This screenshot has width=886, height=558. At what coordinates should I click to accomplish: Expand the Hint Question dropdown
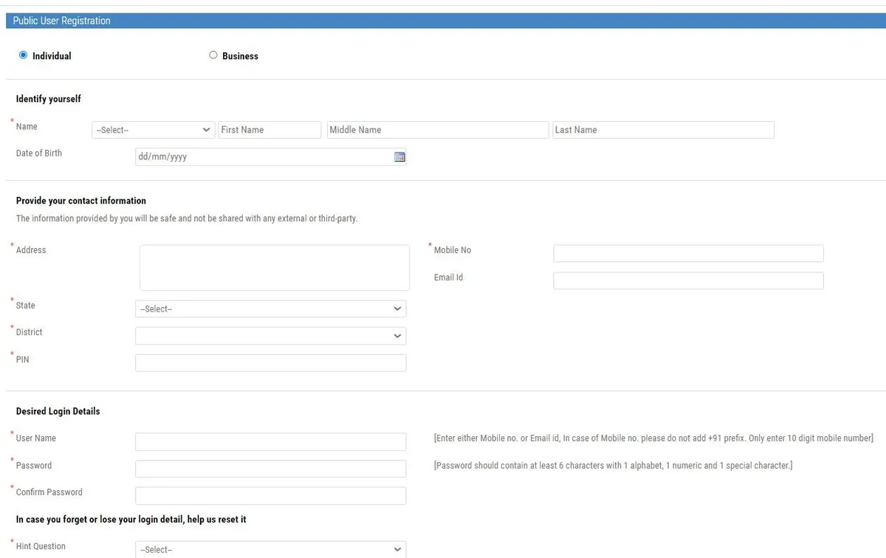point(270,550)
